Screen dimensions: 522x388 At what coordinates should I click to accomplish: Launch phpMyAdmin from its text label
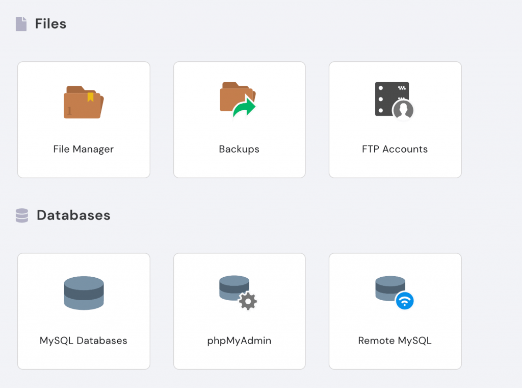tap(239, 341)
